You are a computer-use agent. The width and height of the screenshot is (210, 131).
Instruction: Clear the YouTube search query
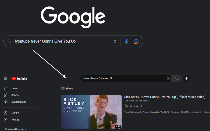click(168, 79)
